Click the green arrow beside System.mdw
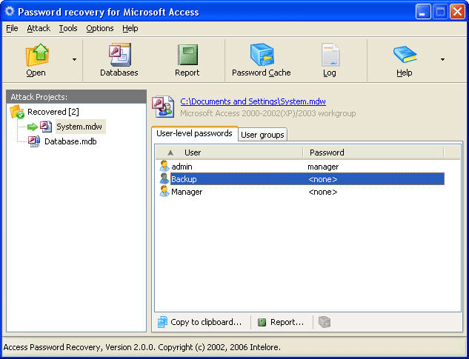Image resolution: width=469 pixels, height=359 pixels. click(x=33, y=127)
